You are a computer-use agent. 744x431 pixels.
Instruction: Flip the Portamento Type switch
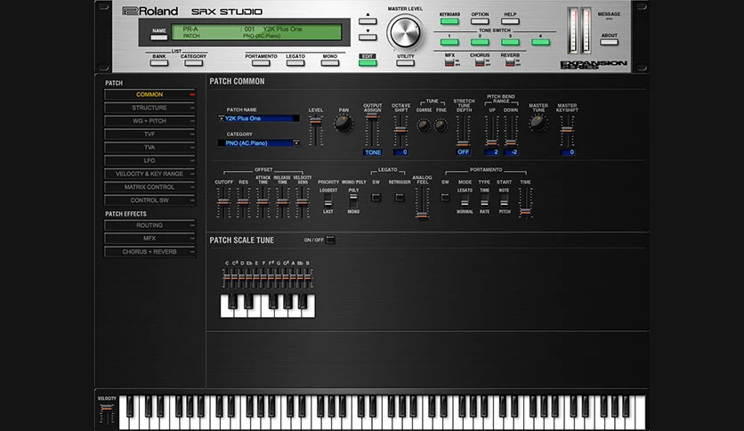484,200
